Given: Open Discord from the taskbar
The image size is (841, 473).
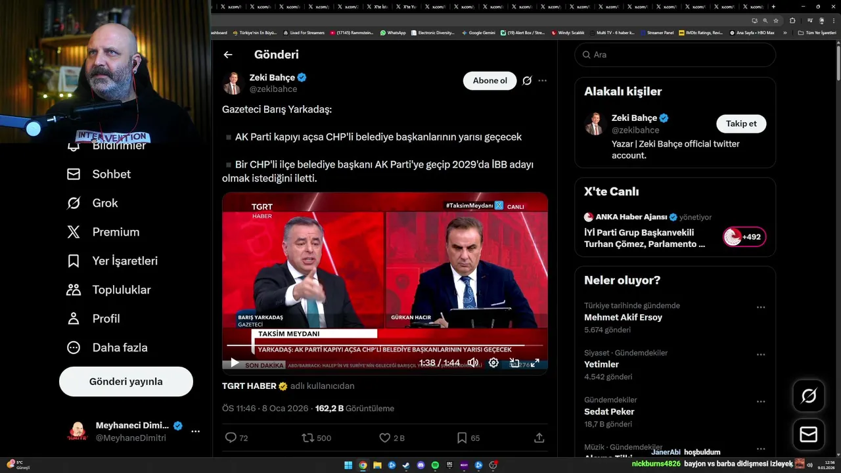Looking at the screenshot, I should (420, 465).
